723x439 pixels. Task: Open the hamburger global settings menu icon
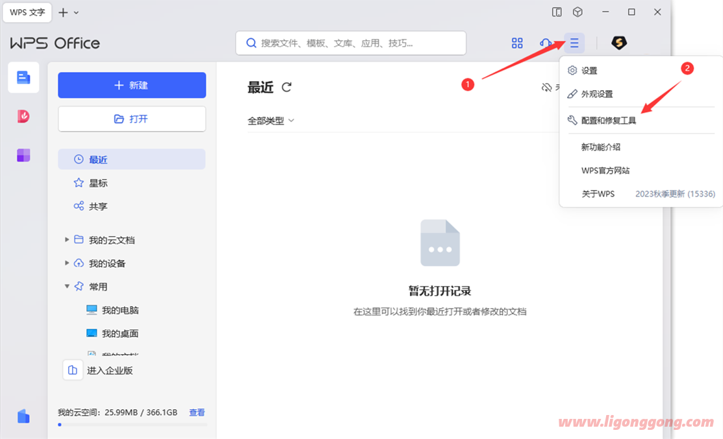point(574,43)
